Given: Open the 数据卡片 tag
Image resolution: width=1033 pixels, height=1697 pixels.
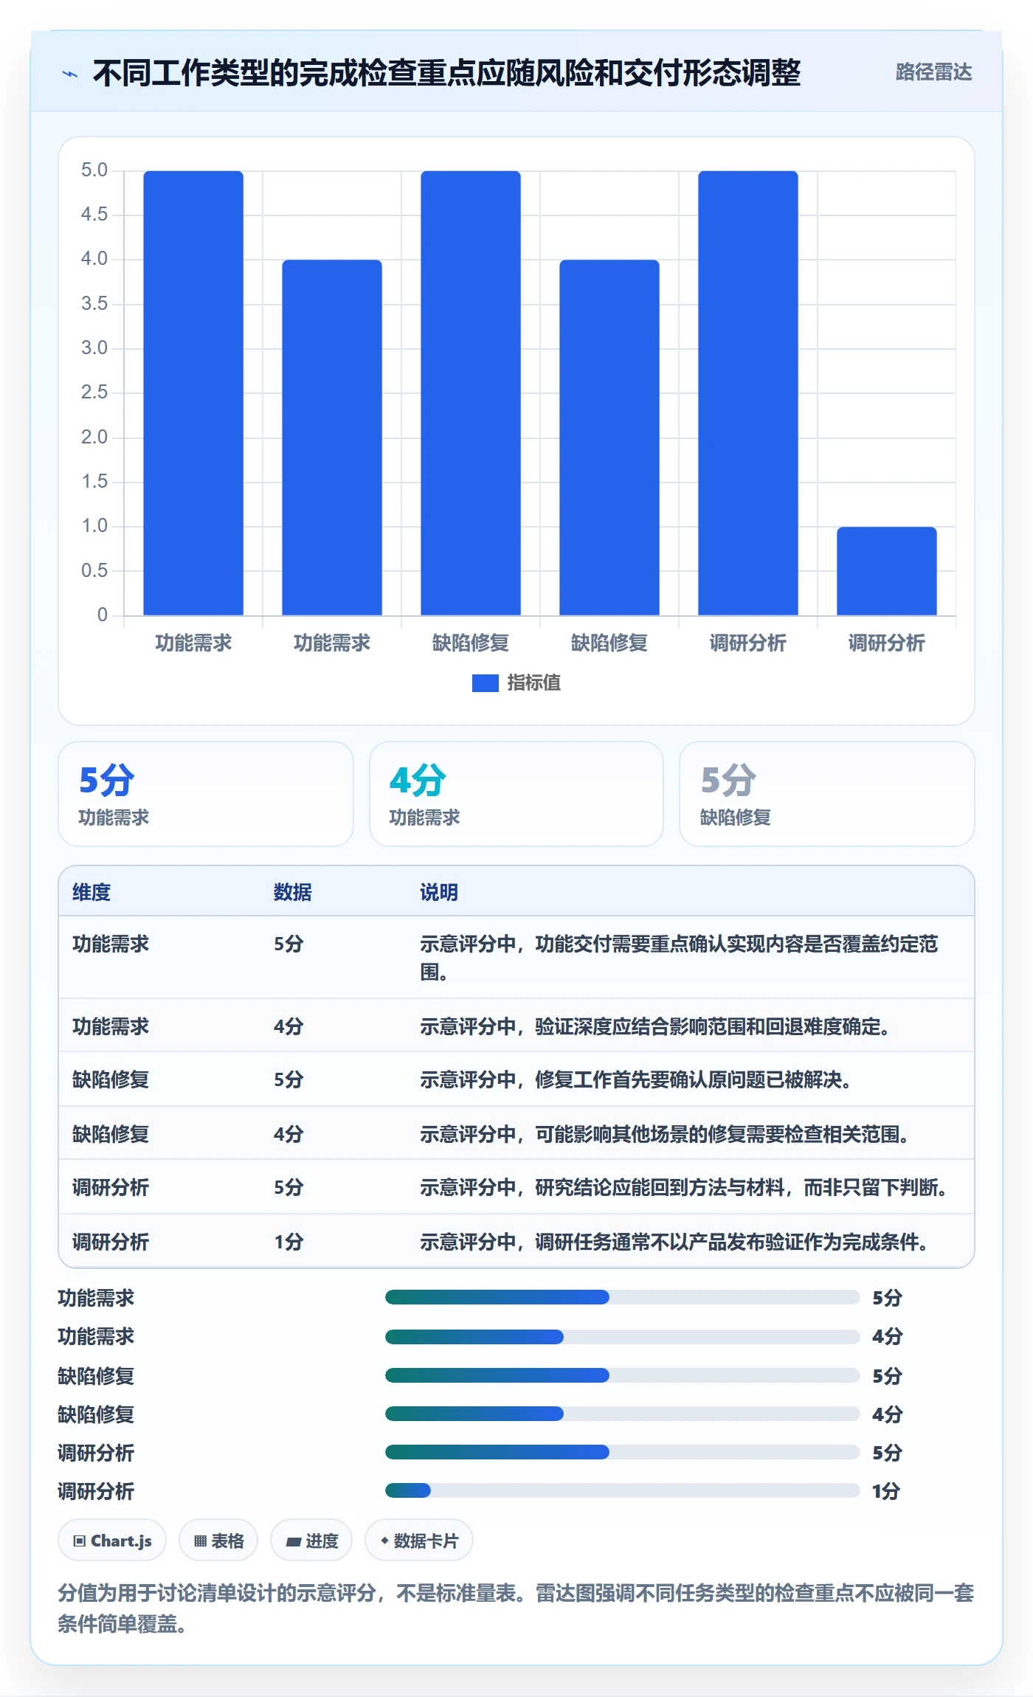Looking at the screenshot, I should (419, 1541).
